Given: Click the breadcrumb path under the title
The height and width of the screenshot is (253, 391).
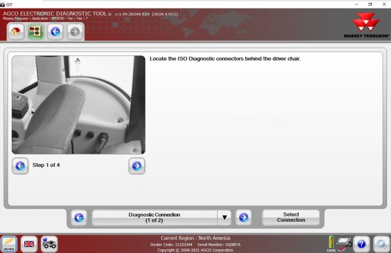Looking at the screenshot, I should [45, 18].
